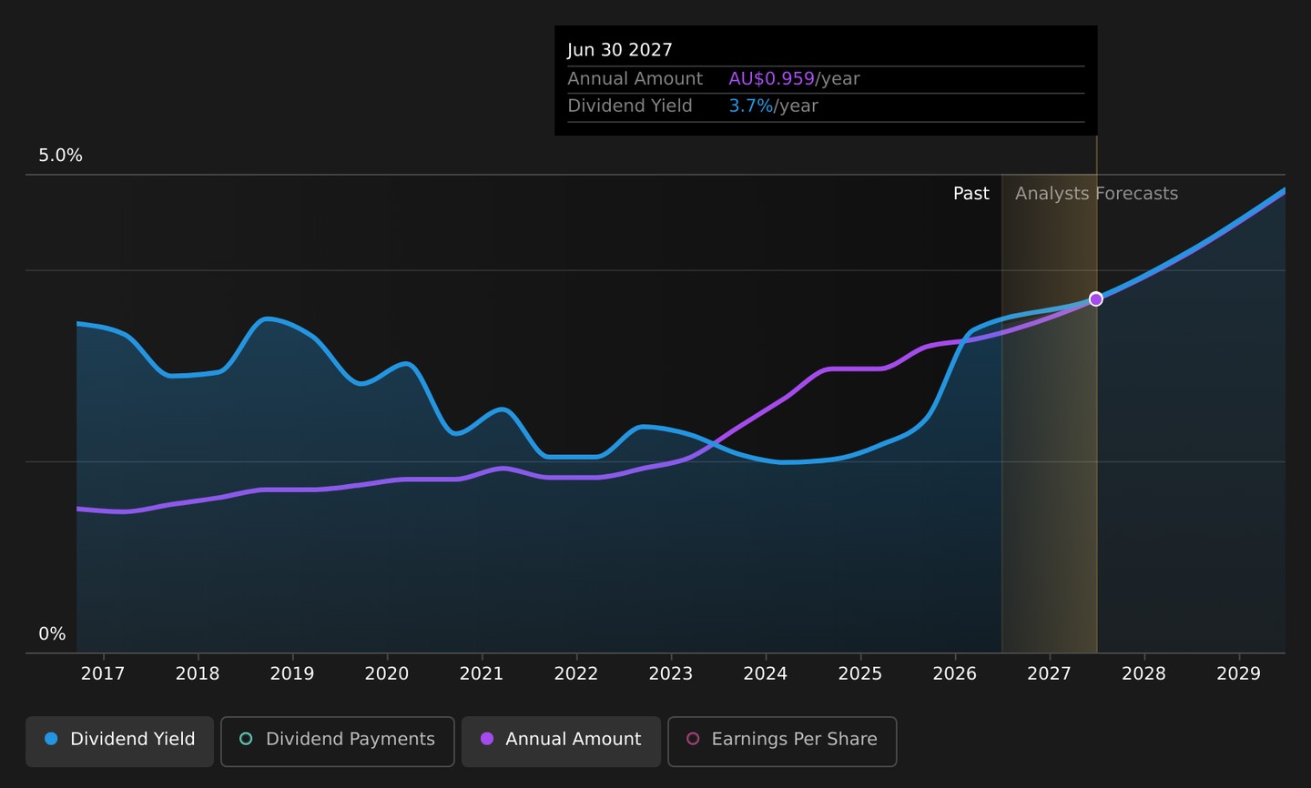Image resolution: width=1311 pixels, height=788 pixels.
Task: Toggle the Annual Amount legend button
Action: [x=561, y=741]
